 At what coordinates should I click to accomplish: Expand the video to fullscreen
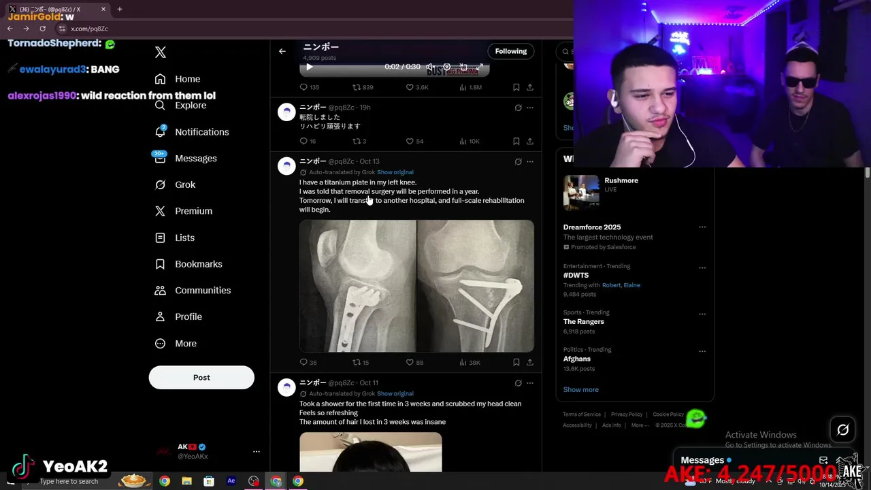[x=480, y=67]
